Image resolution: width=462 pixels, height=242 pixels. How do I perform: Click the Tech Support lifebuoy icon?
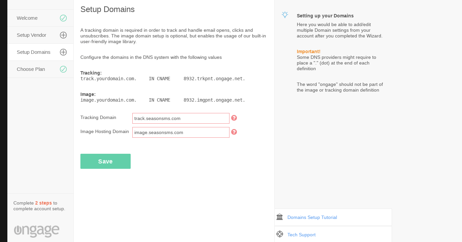280,234
